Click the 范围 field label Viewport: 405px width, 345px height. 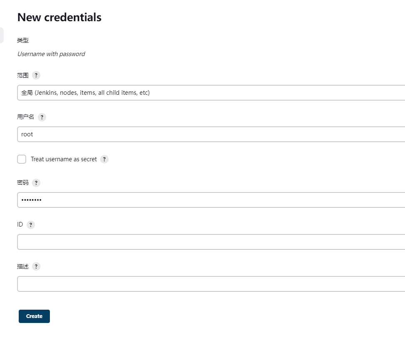(x=23, y=75)
